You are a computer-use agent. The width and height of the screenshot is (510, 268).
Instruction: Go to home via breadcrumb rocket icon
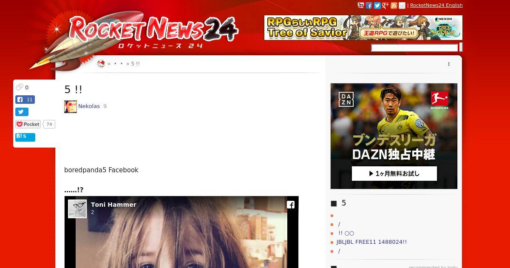click(101, 64)
